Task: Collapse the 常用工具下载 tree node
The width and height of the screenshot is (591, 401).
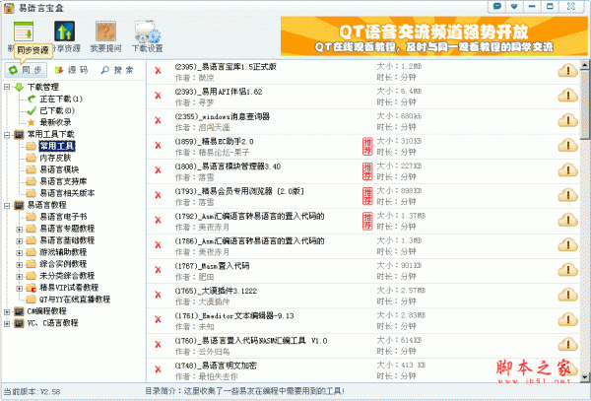Action: [7, 135]
